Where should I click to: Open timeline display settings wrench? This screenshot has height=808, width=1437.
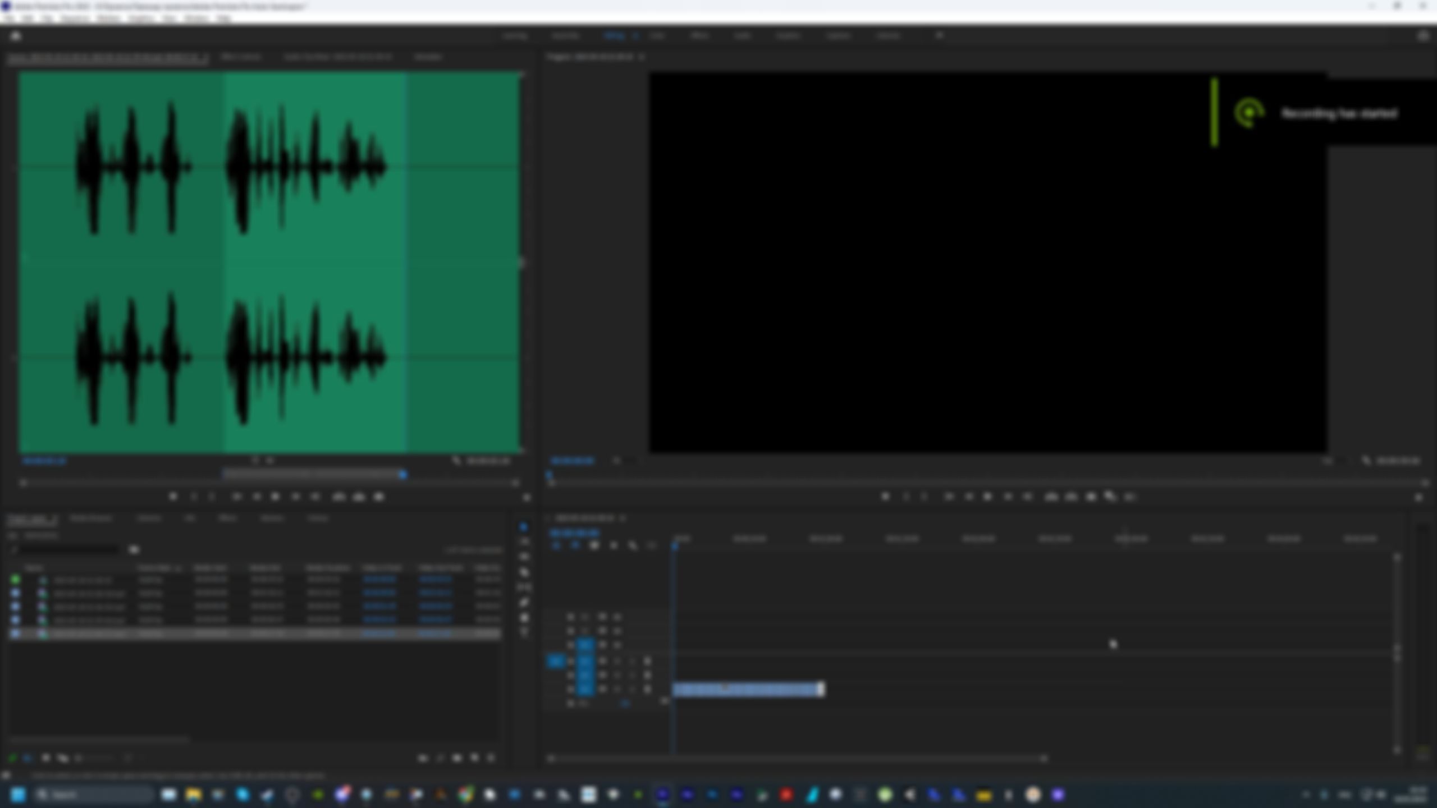point(633,545)
